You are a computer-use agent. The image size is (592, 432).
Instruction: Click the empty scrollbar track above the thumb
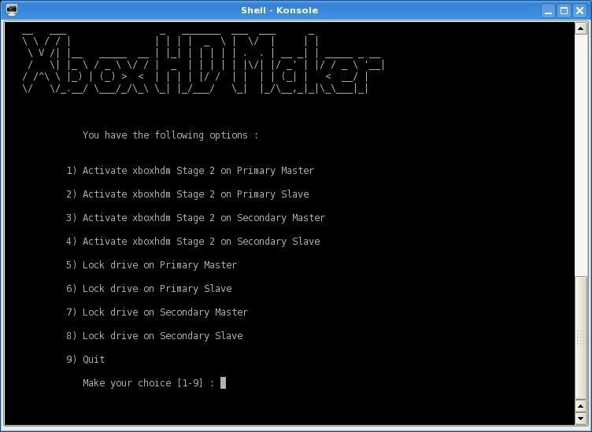(x=581, y=157)
